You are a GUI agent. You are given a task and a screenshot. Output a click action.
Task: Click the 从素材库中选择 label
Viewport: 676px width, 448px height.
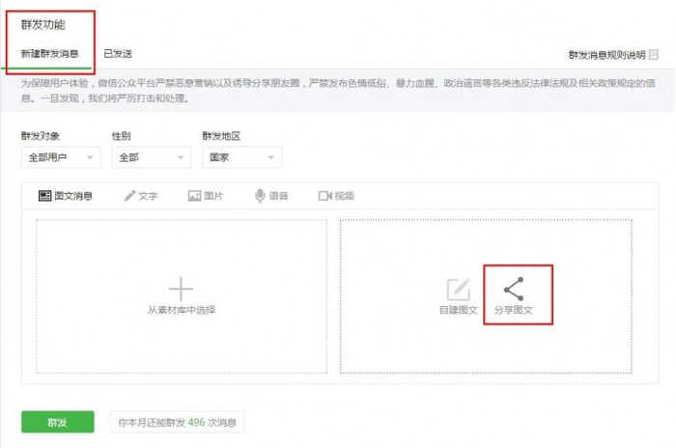click(182, 310)
